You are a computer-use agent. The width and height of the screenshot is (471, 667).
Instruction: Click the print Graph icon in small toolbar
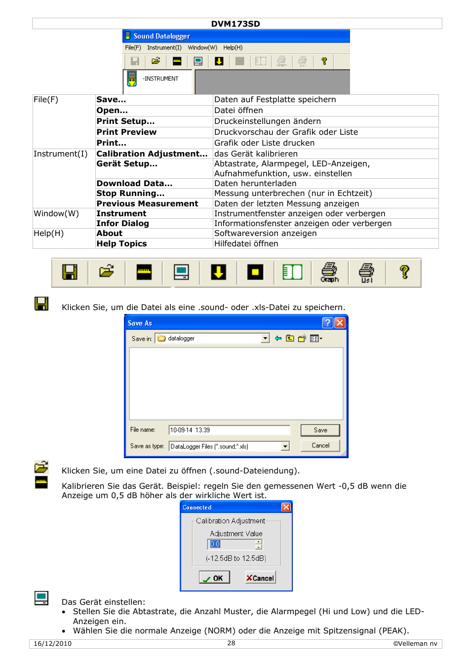pos(281,61)
